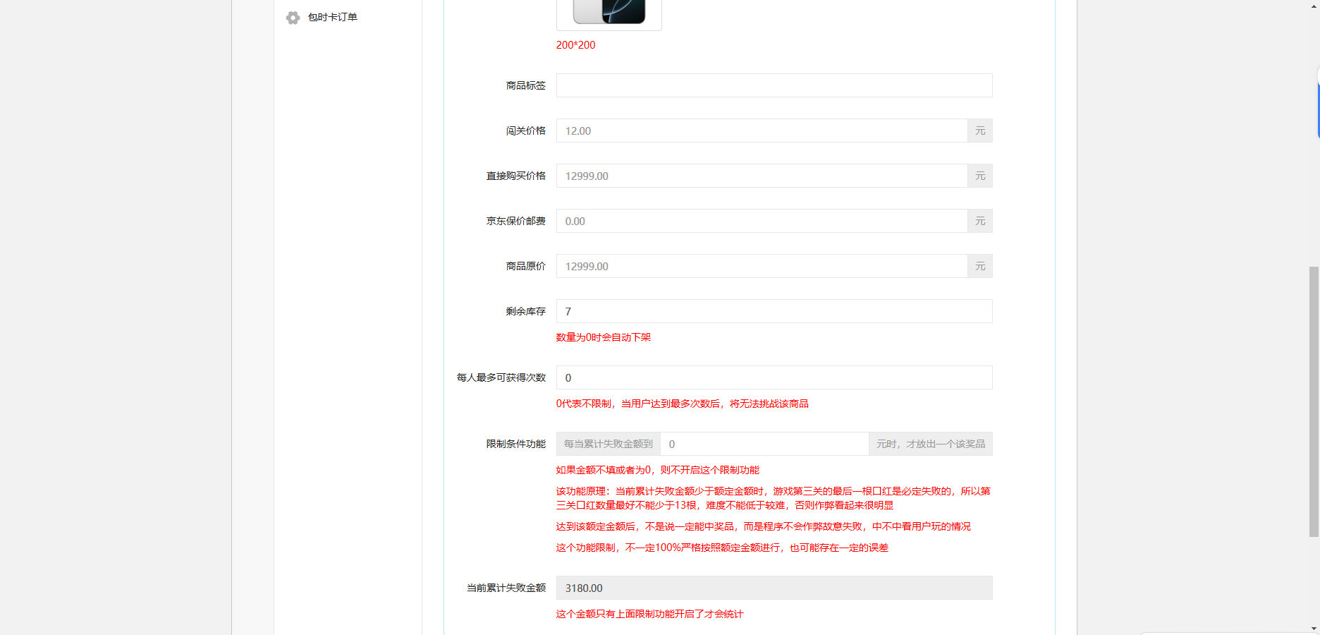
Task: Click the gear icon beside 包时卡订单
Action: coord(293,18)
